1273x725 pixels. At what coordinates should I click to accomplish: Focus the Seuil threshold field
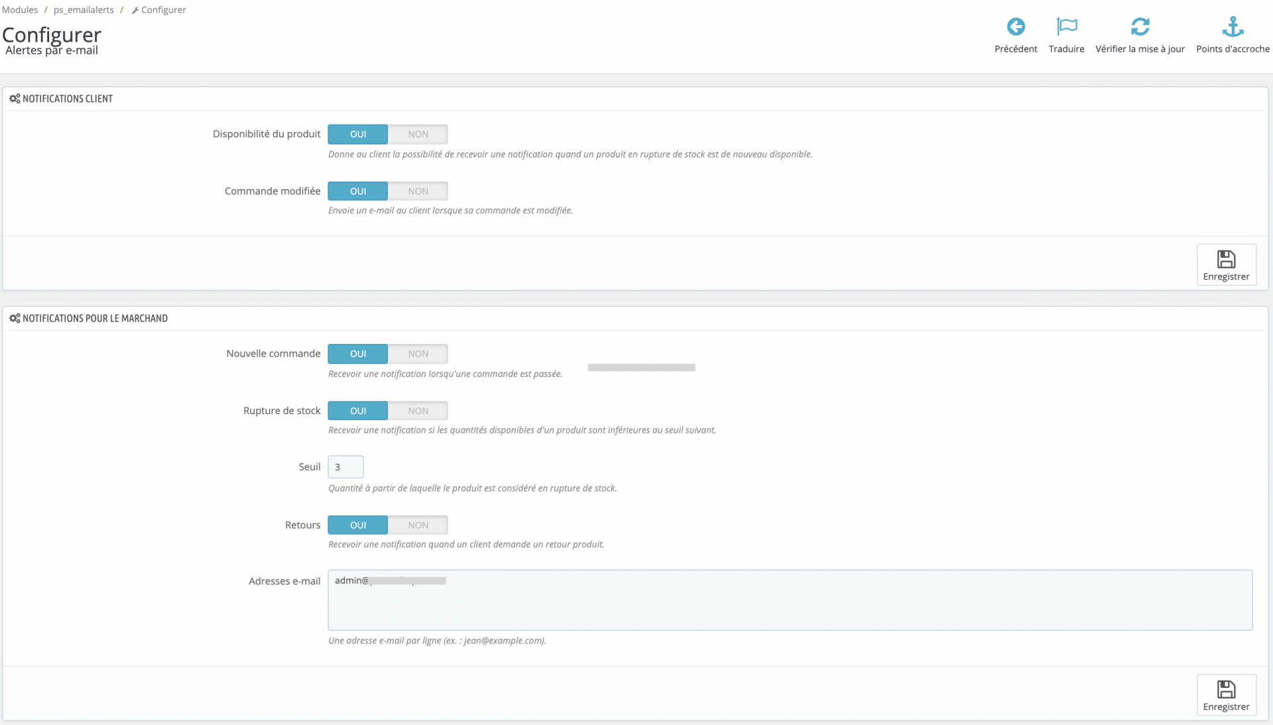coord(345,467)
